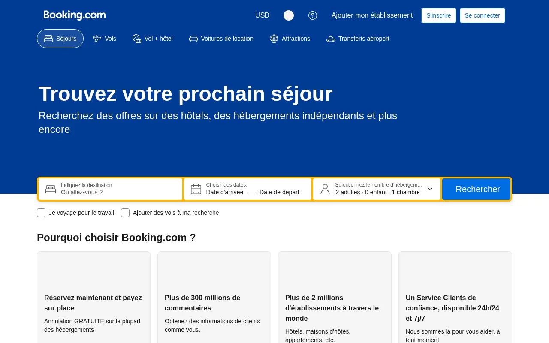Expand the guests chevron dropdown arrow

430,189
